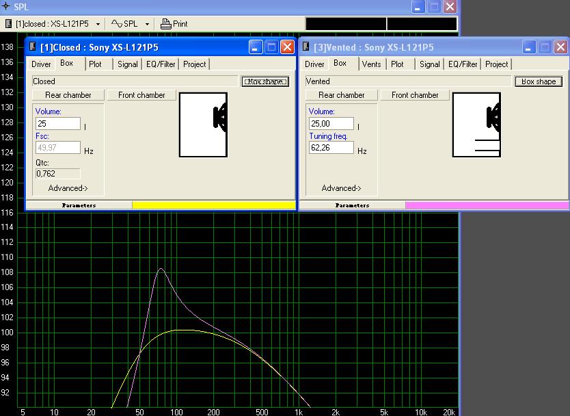Open the SPL plot type dropdown arrow
Screen dimensions: 570x416
[147, 25]
